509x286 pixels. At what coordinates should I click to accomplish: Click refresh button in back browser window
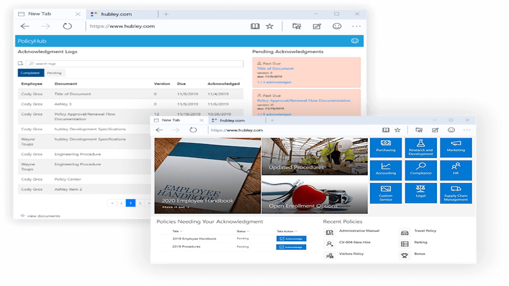[x=67, y=26]
